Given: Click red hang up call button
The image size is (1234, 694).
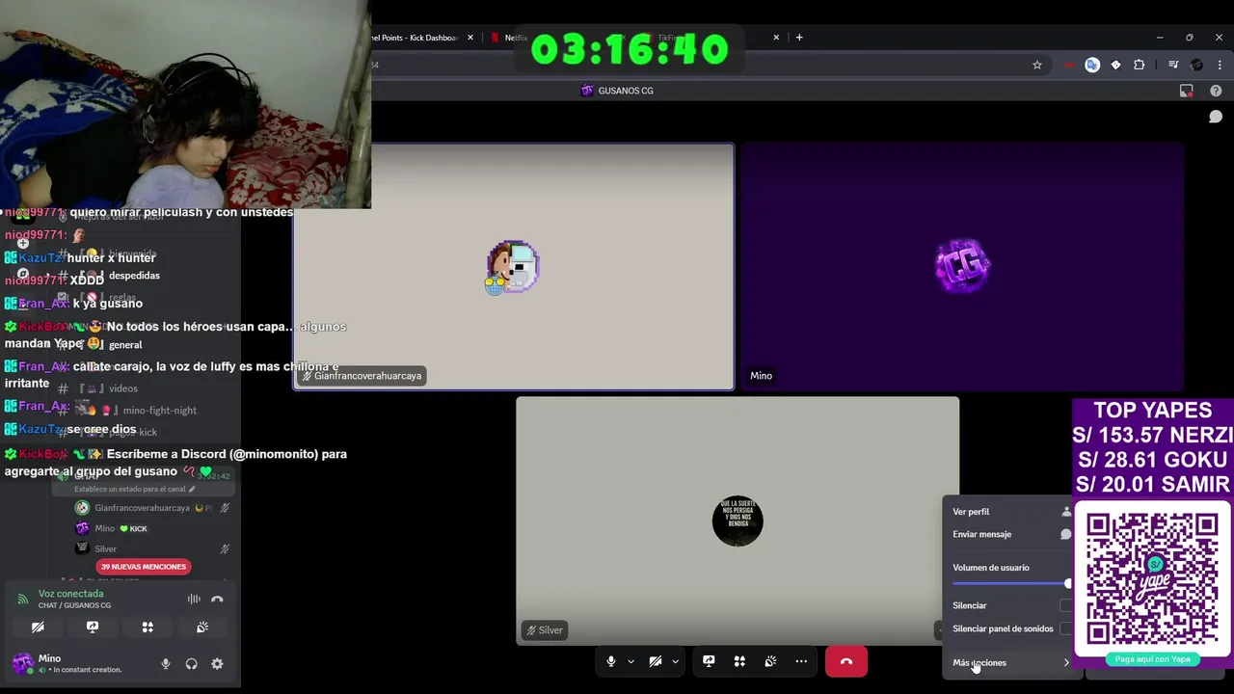Looking at the screenshot, I should coord(845,661).
